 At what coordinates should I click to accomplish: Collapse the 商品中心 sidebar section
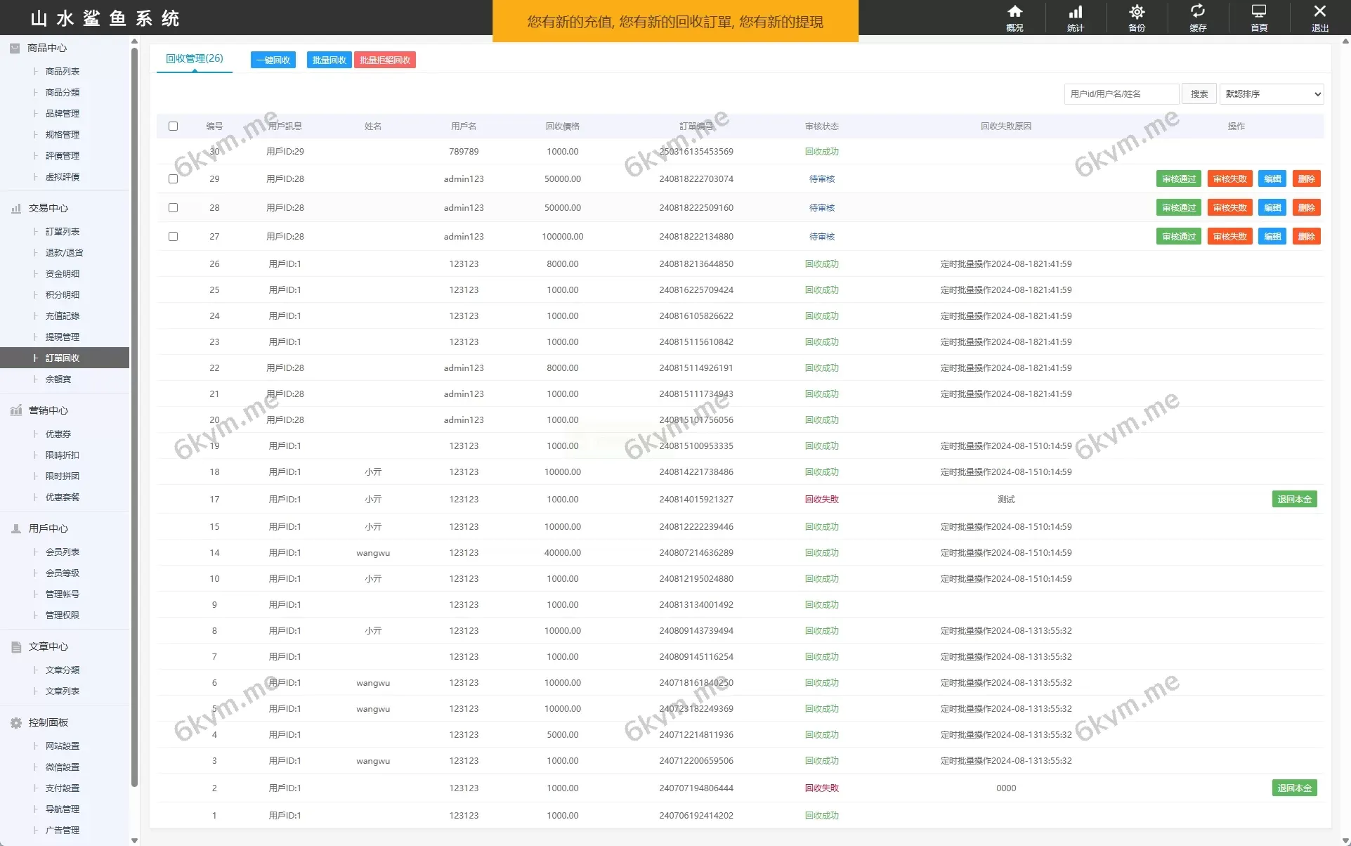point(47,48)
